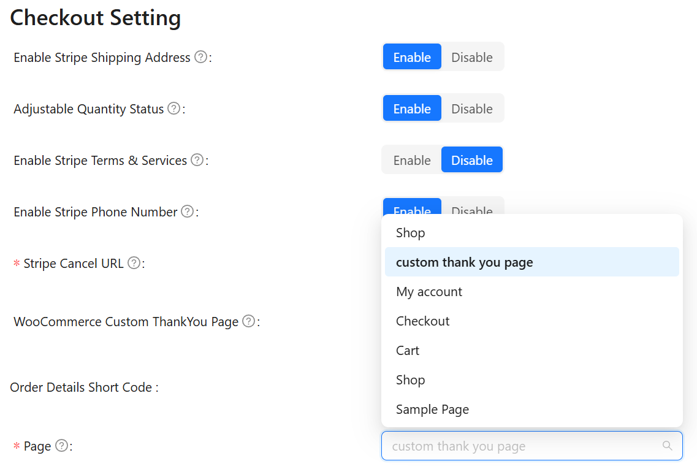Click help icon next to Adjustable Quantity Status
Screen dimensions: 697x469
(174, 109)
